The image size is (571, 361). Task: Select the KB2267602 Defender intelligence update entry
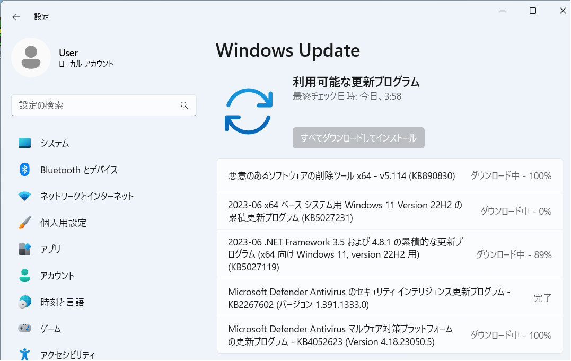(390, 298)
